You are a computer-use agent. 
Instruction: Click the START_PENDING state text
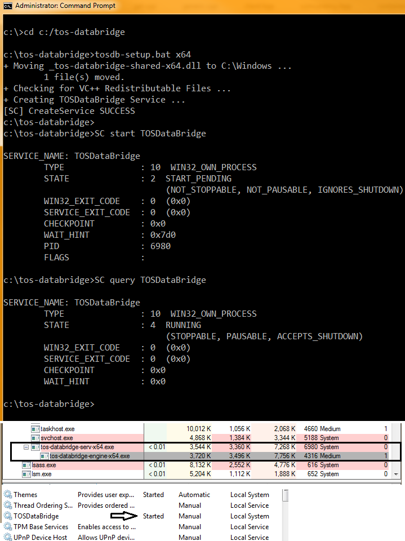(198, 179)
